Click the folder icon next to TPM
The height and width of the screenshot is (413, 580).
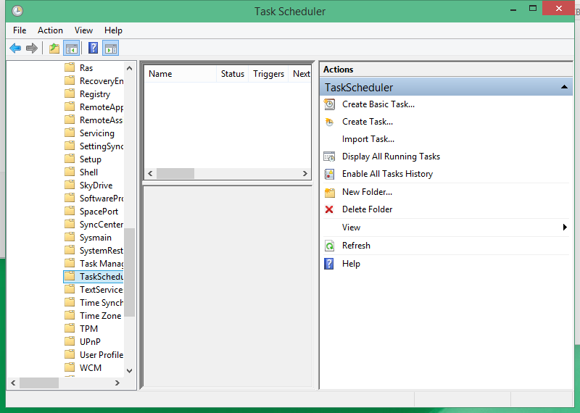pyautogui.click(x=70, y=328)
